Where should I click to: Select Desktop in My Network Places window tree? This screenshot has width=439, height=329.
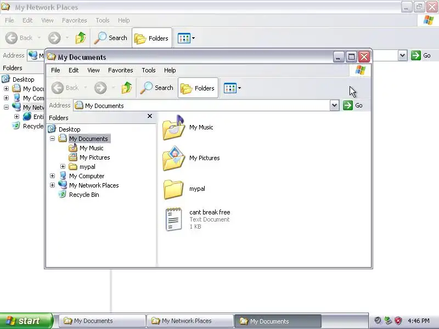(23, 80)
